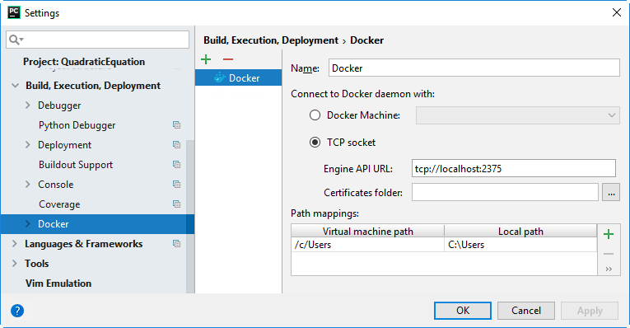Click the Engine API URL field
The height and width of the screenshot is (328, 630).
pyautogui.click(x=514, y=168)
